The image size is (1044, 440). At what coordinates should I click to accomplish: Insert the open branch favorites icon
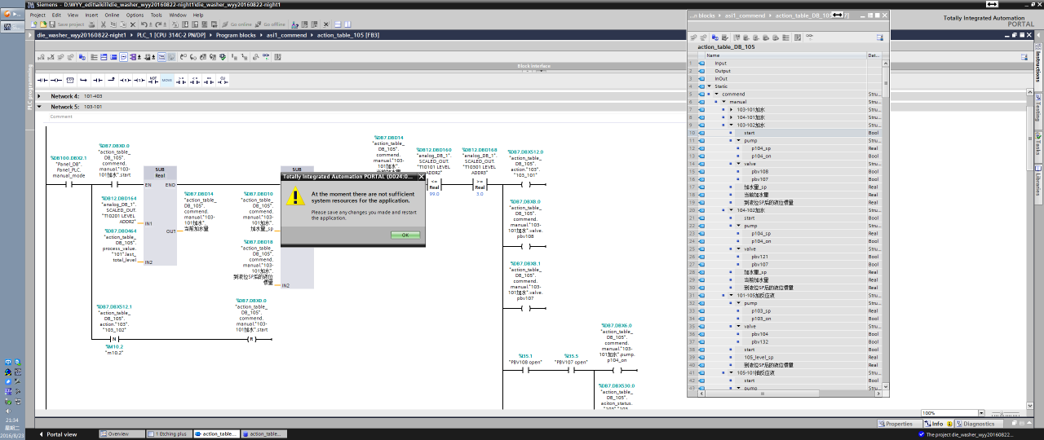tap(84, 79)
